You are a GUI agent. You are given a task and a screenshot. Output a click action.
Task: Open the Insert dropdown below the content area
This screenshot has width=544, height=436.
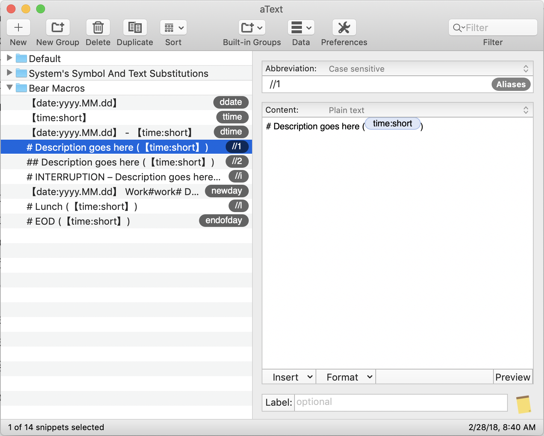pyautogui.click(x=289, y=377)
